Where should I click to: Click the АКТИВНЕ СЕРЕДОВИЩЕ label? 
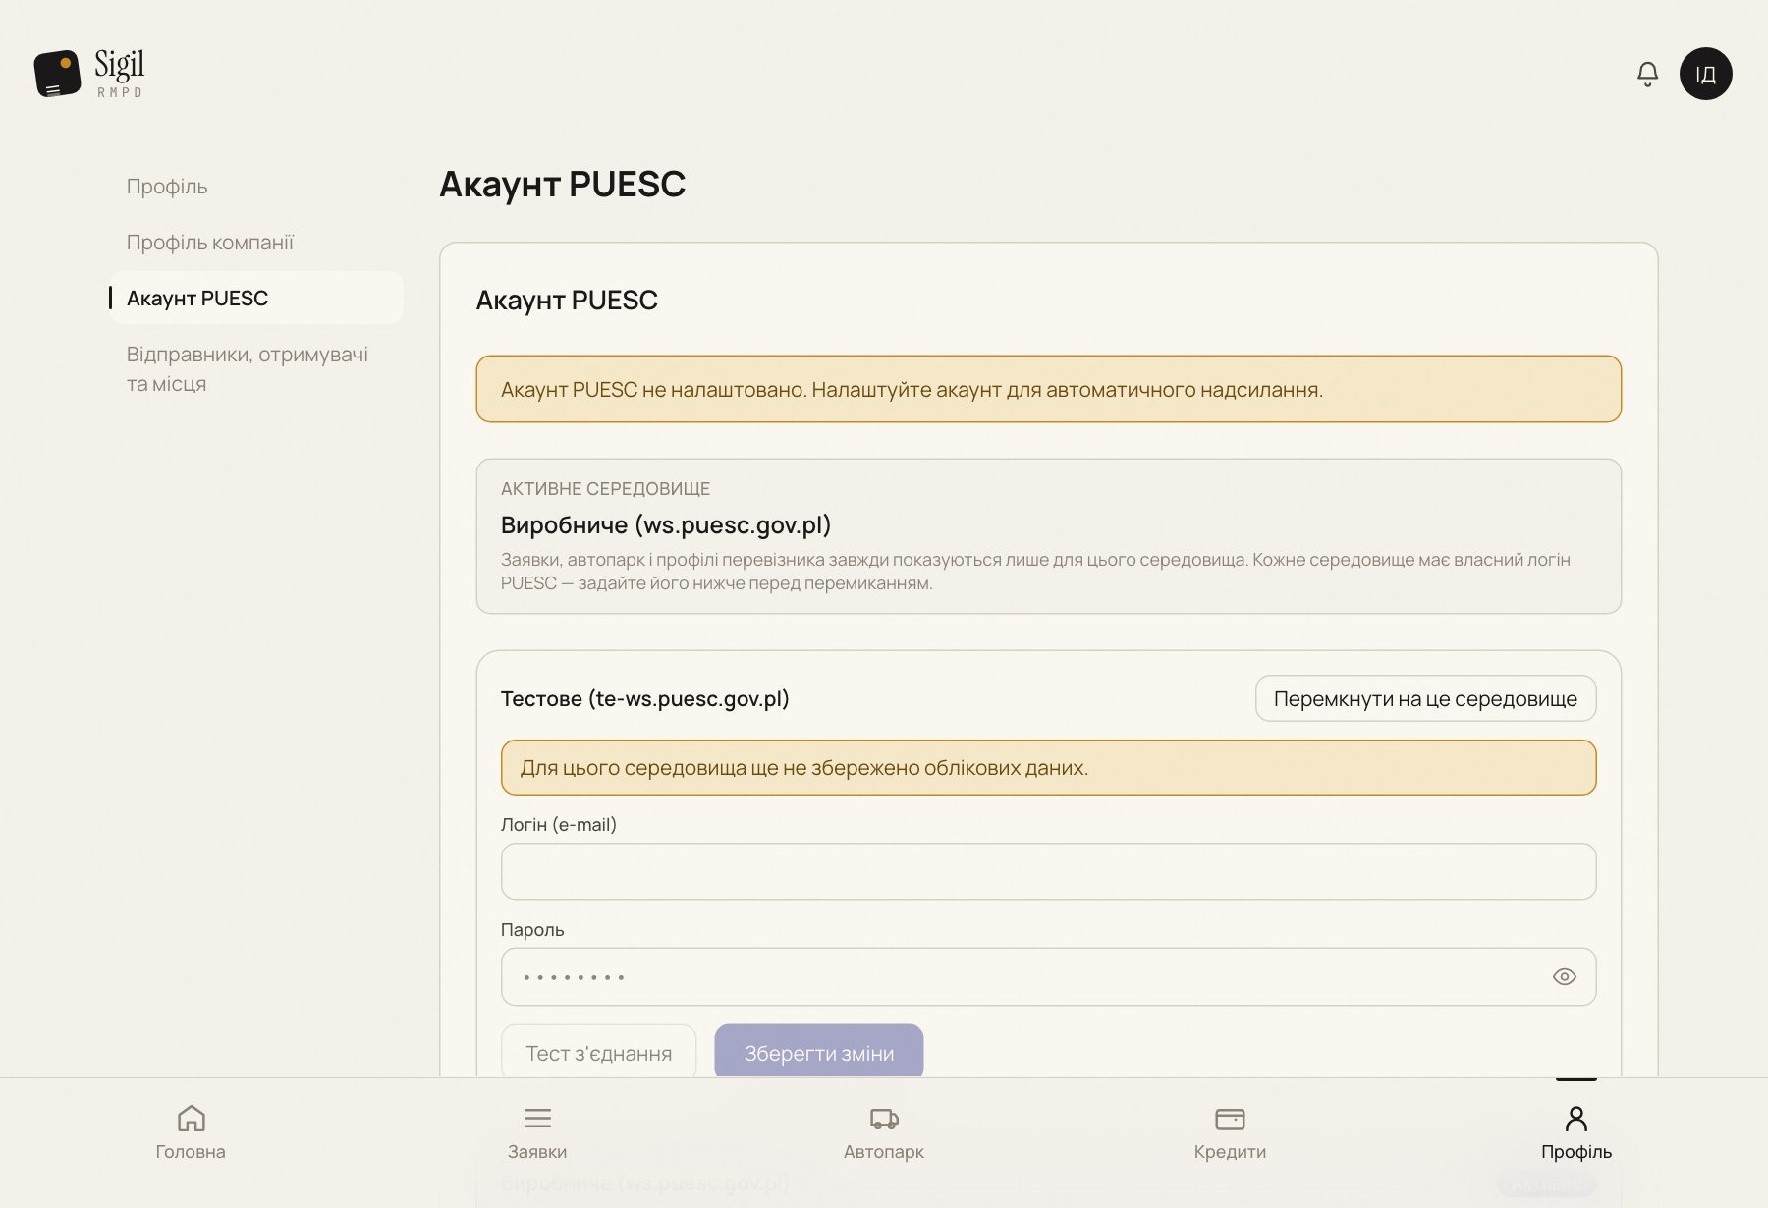(x=605, y=488)
